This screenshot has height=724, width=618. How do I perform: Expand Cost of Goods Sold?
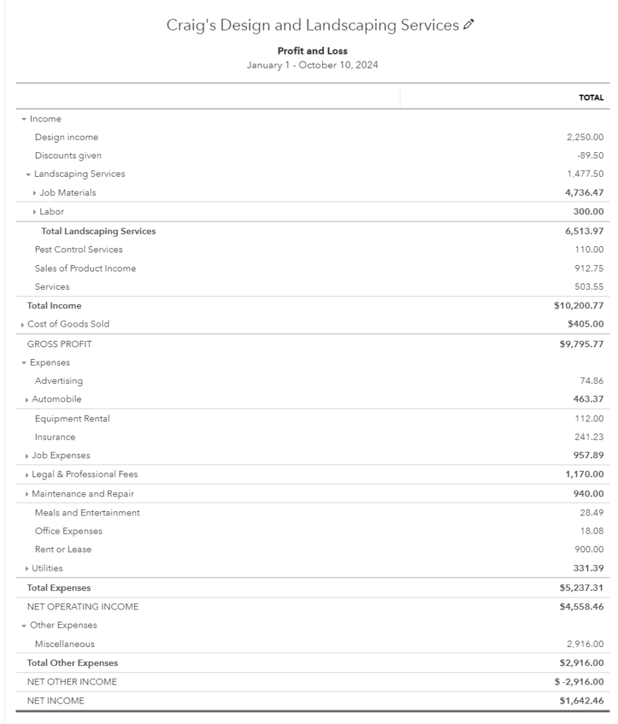coord(23,325)
